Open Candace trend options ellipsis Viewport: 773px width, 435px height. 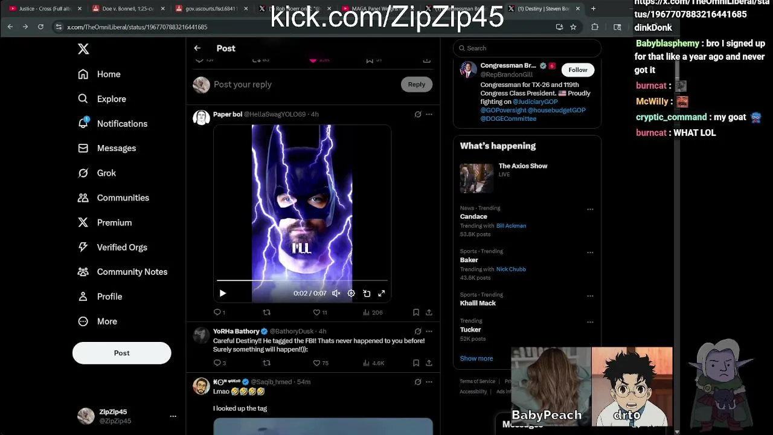pyautogui.click(x=590, y=210)
